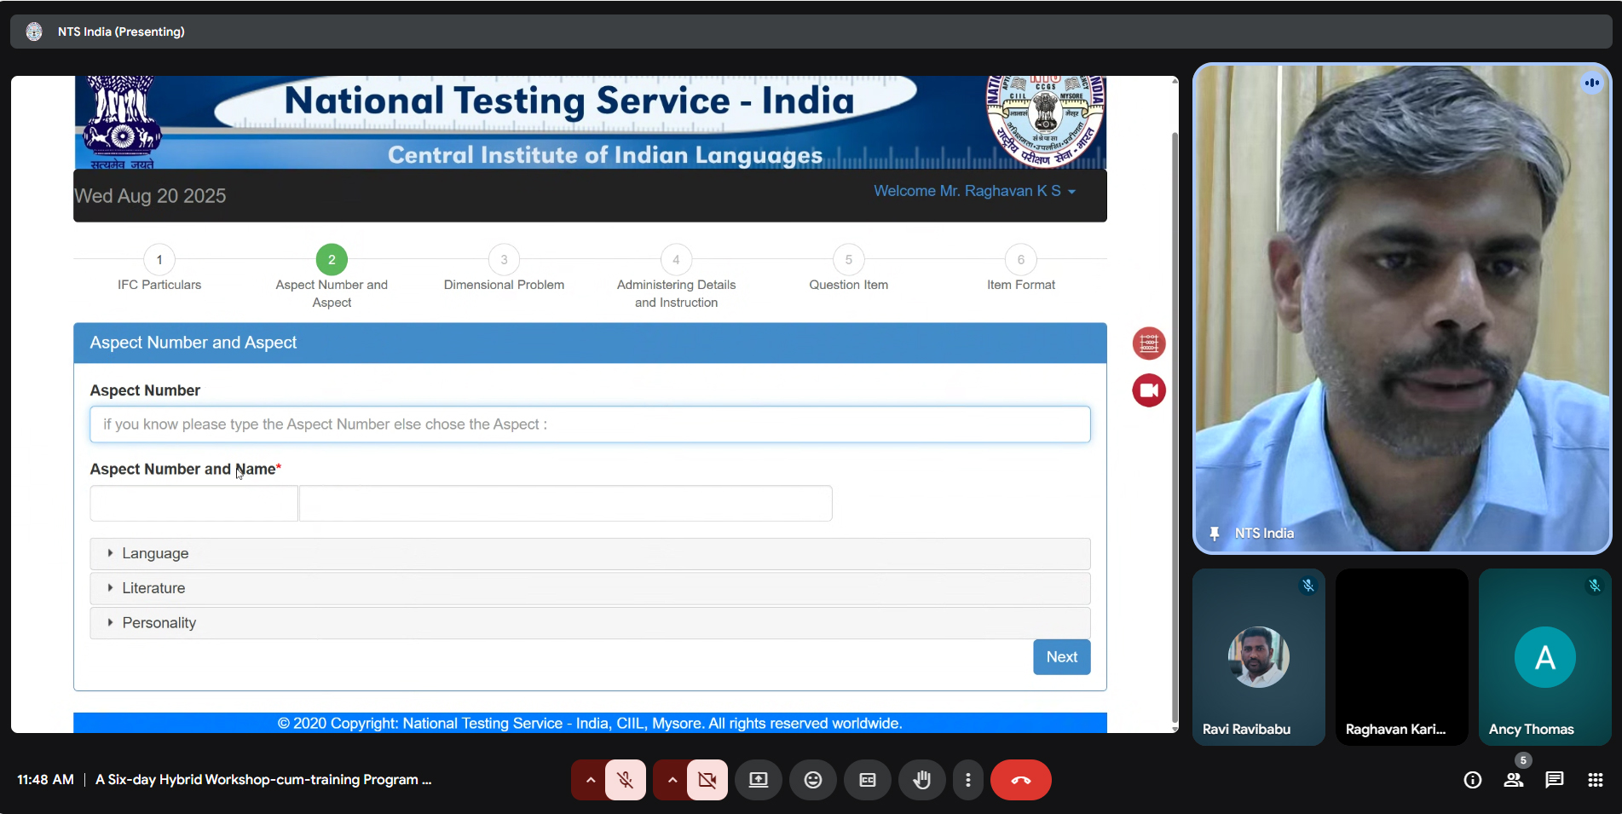Click the NTS India presenter avatar icon
The image size is (1622, 814).
click(x=34, y=32)
